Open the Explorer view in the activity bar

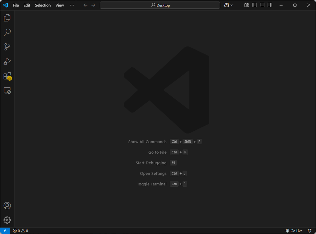pos(7,18)
